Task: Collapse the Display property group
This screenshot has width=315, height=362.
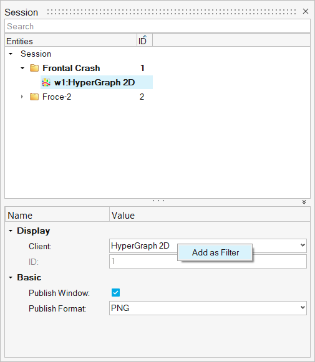Action: coord(11,231)
